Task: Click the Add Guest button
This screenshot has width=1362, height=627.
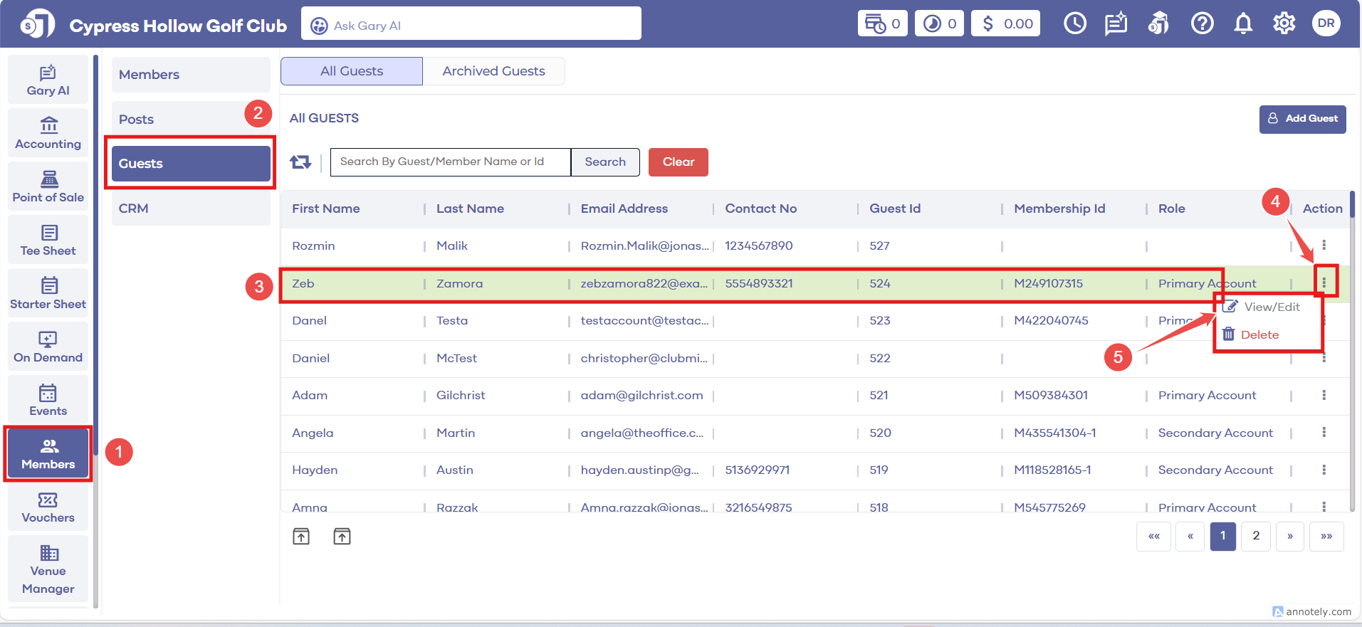Action: click(x=1302, y=119)
